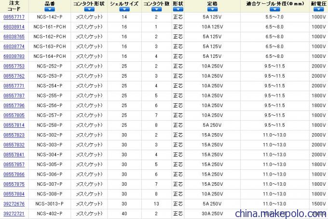The height and width of the screenshot is (219, 328).
Task: Open order code link 08557787
Action: click(x=14, y=96)
